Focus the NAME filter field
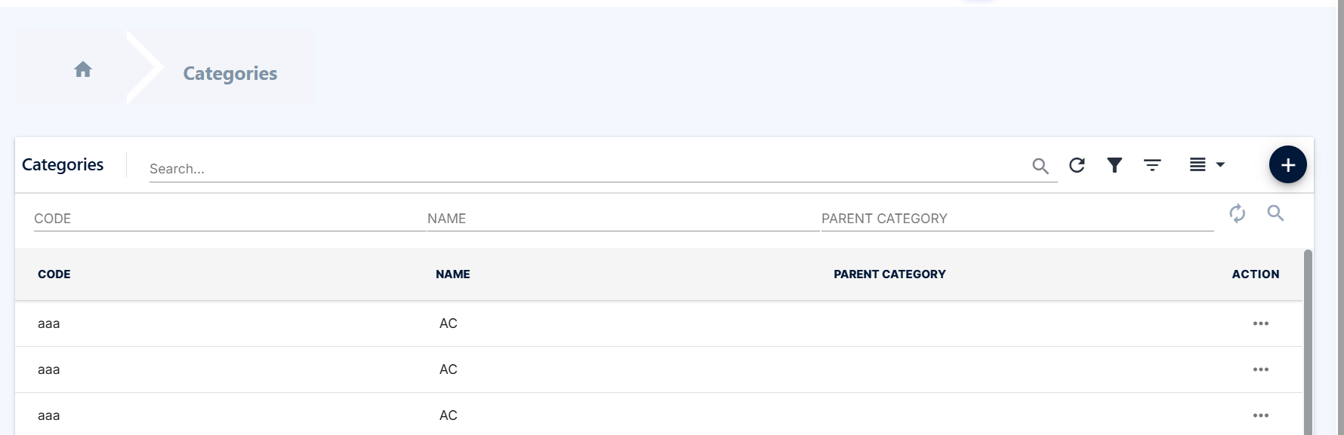The height and width of the screenshot is (435, 1344). [623, 219]
